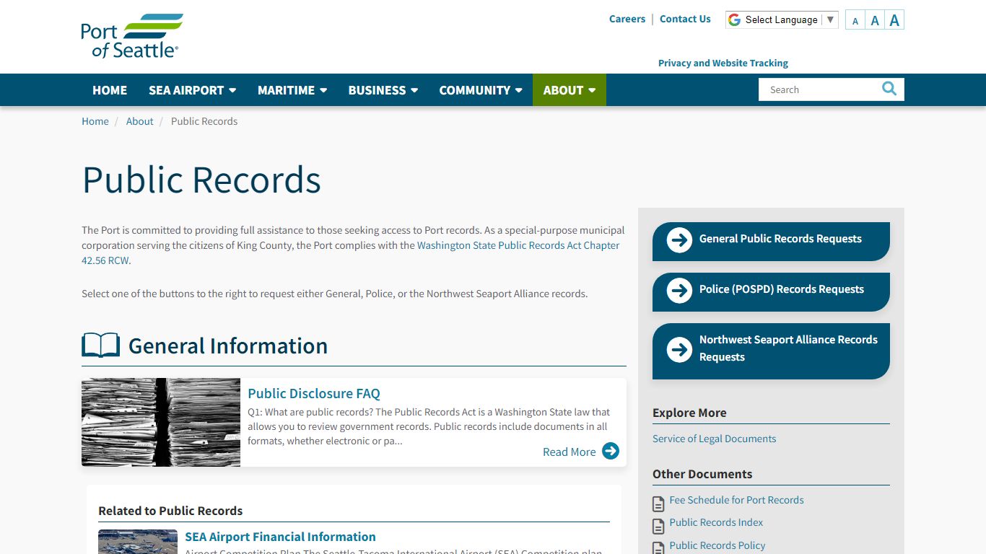Click the Public Records breadcrumb text

(x=204, y=121)
